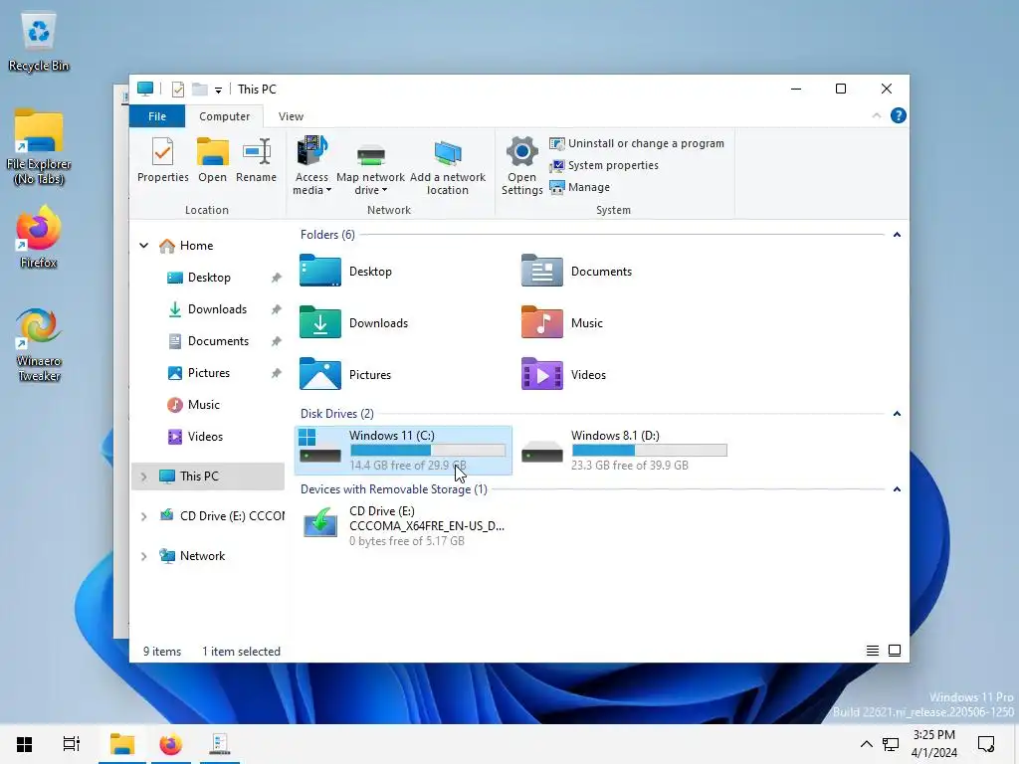Click the Firefox taskbar icon
Image resolution: width=1019 pixels, height=764 pixels.
[x=171, y=744]
